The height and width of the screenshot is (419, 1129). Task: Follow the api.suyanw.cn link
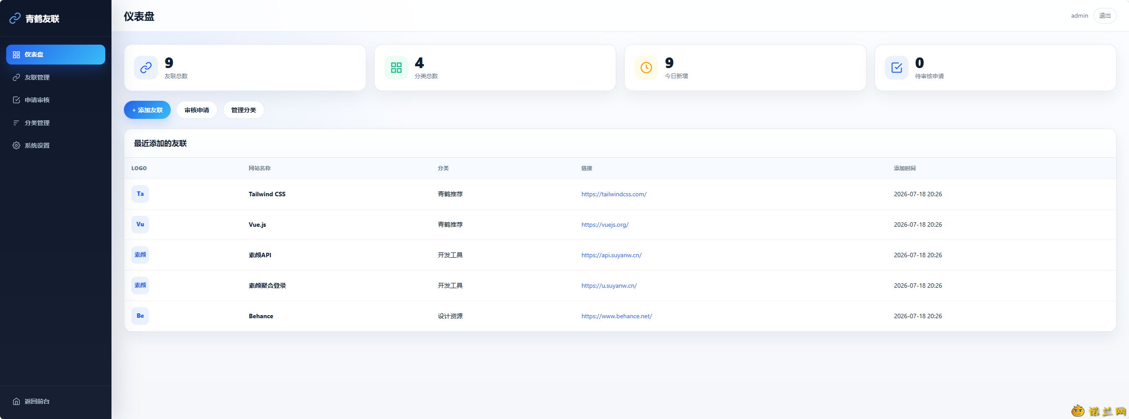(x=611, y=255)
